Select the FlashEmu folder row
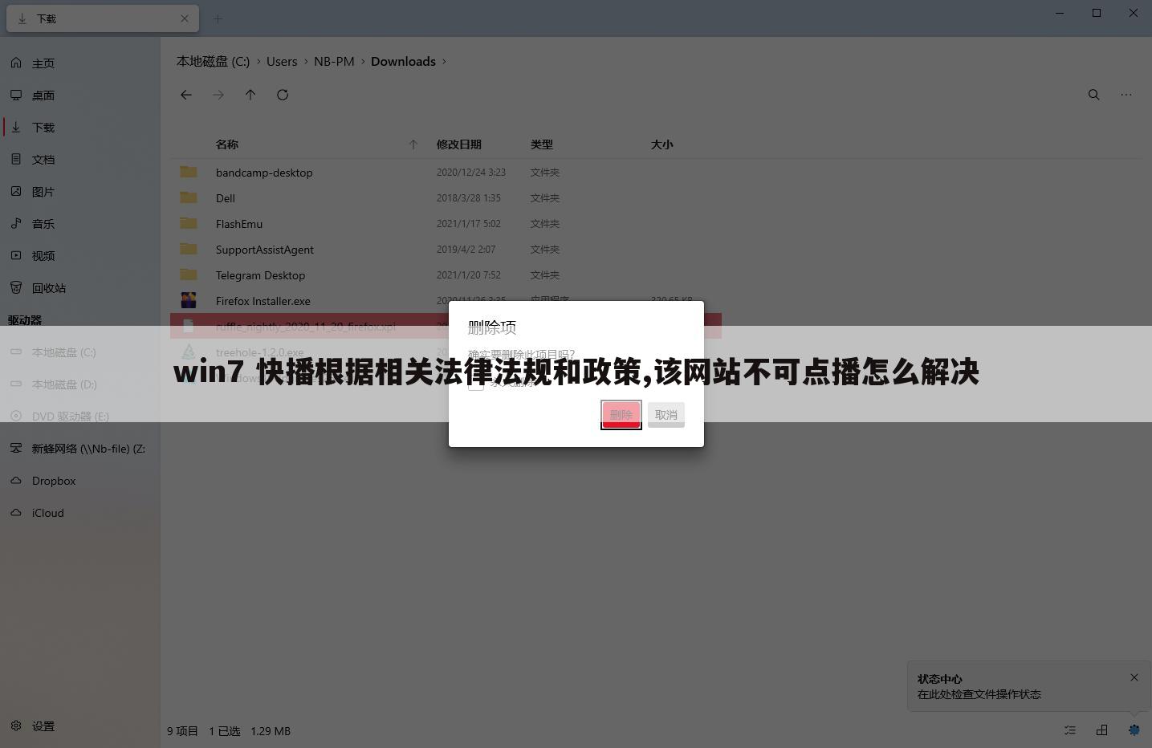This screenshot has width=1152, height=748. click(446, 223)
